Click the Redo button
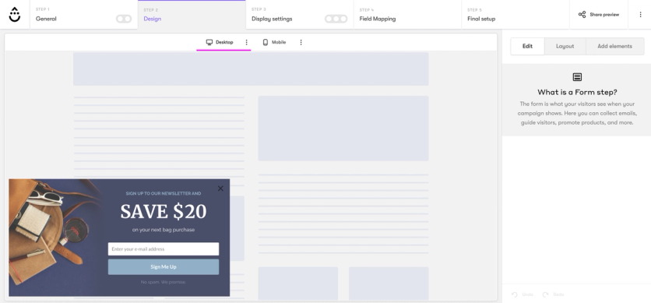Viewport: 651px width, 303px height. (553, 294)
